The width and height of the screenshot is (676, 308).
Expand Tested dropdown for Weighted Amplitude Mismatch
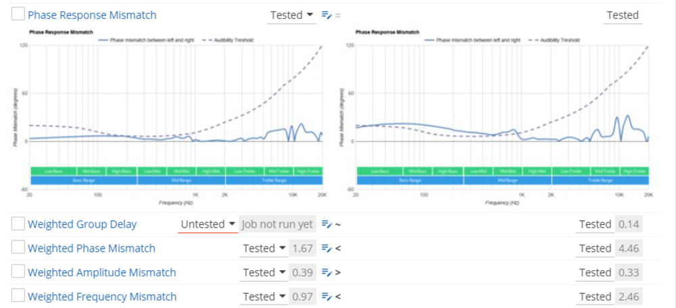pyautogui.click(x=264, y=273)
